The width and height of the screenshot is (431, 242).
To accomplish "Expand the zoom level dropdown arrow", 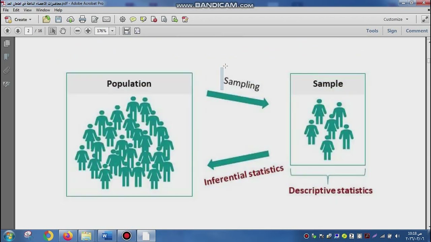I will click(112, 31).
